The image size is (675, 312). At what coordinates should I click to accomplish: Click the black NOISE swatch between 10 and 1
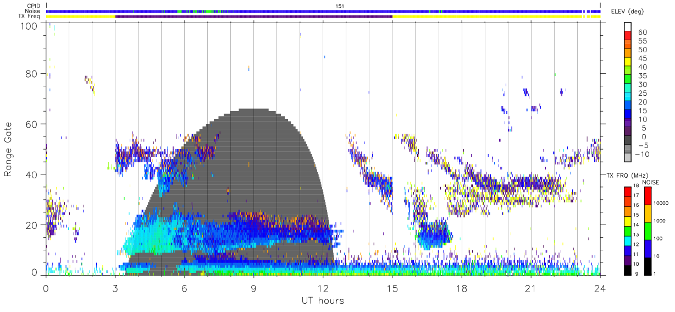point(648,266)
